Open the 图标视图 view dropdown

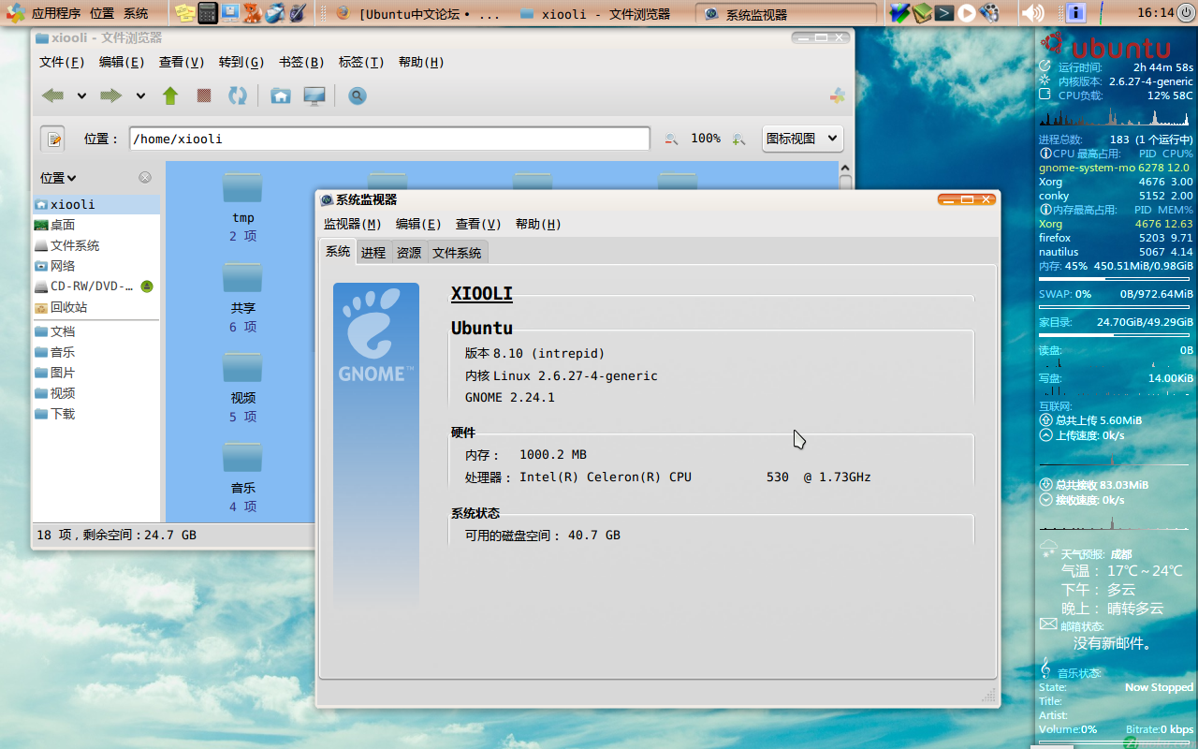coord(802,139)
